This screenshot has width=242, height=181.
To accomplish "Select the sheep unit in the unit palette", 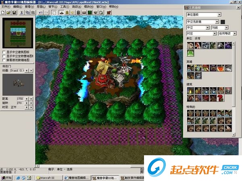I will point(190,45).
